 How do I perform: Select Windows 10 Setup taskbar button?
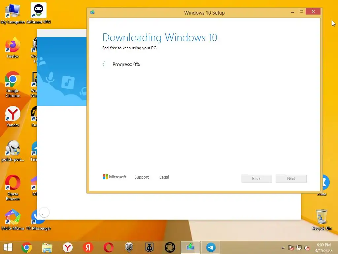point(190,247)
